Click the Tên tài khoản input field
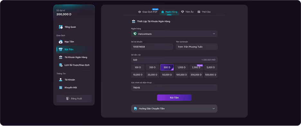Image resolution: width=301 pixels, height=126 pixels. pos(196,47)
